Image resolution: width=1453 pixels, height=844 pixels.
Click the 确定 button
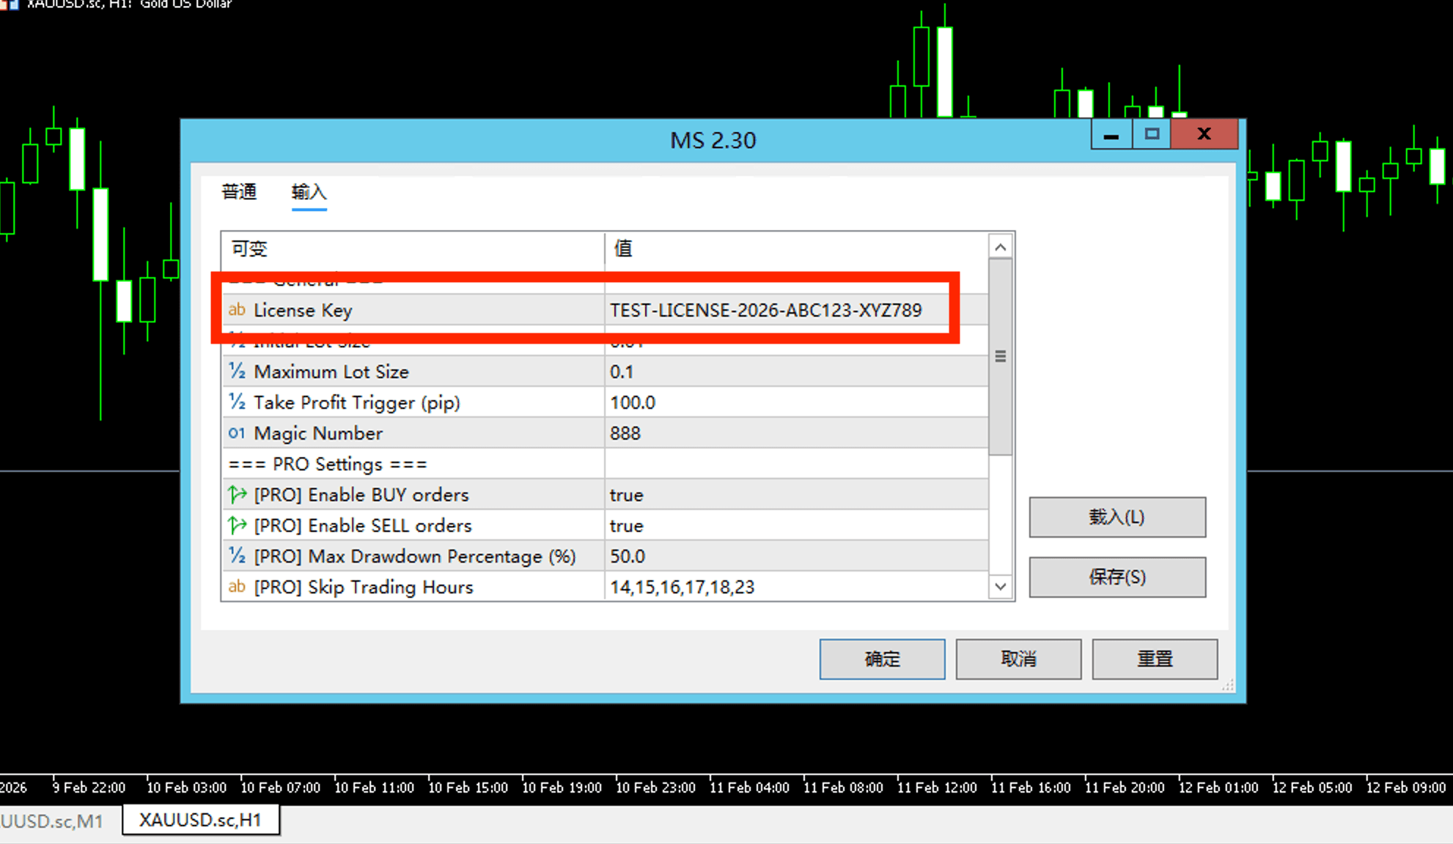point(882,659)
